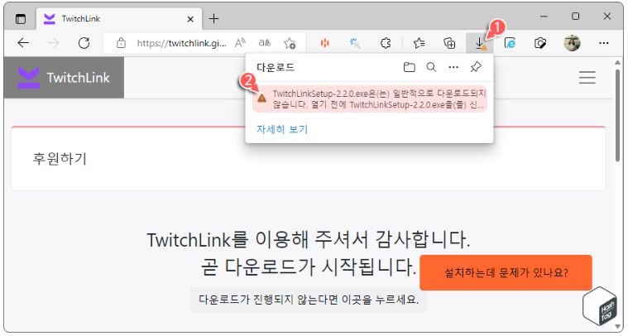628x336 pixels.
Task: Click the address bar URL
Action: [x=181, y=43]
